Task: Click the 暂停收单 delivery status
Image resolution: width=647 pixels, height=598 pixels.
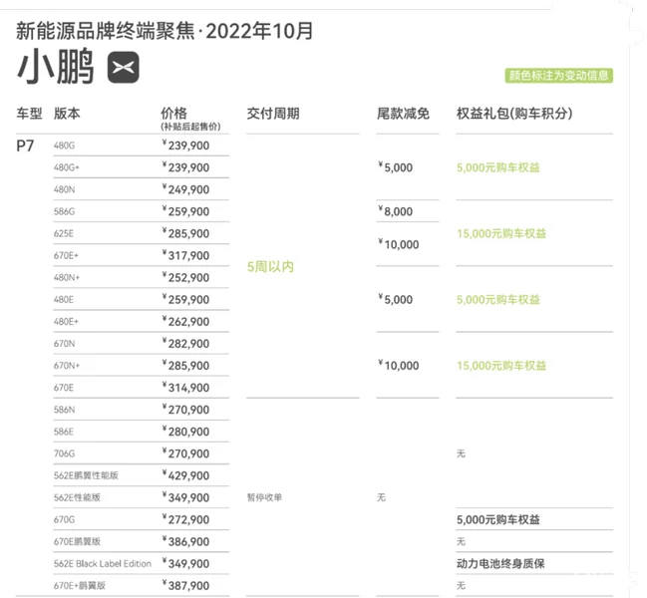Action: coord(264,497)
